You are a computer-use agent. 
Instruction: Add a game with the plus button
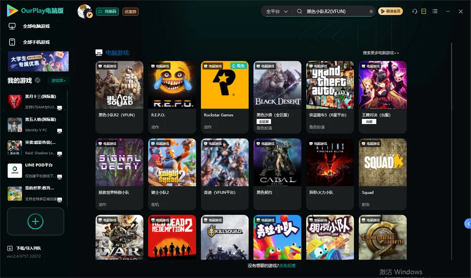coord(35,221)
